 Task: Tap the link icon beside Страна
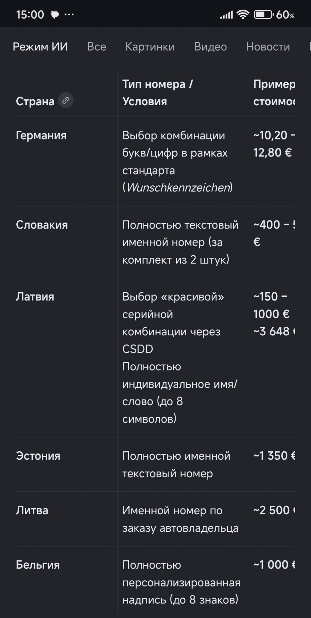tap(66, 100)
